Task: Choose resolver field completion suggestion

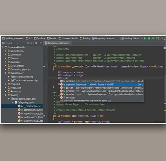Action: point(102,98)
